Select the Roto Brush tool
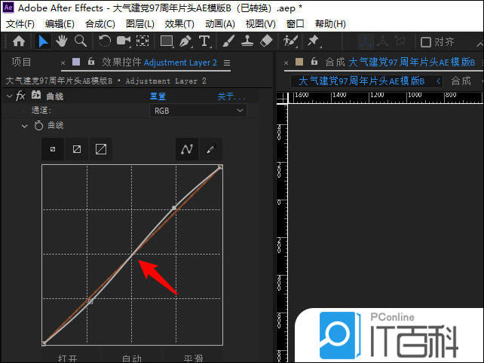The image size is (484, 363). 290,41
